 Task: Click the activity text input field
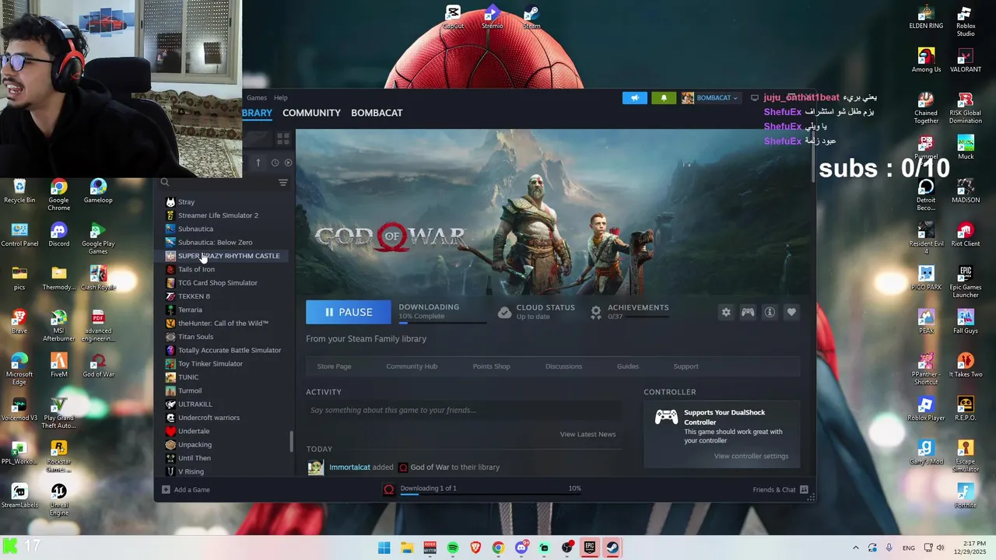tap(464, 410)
